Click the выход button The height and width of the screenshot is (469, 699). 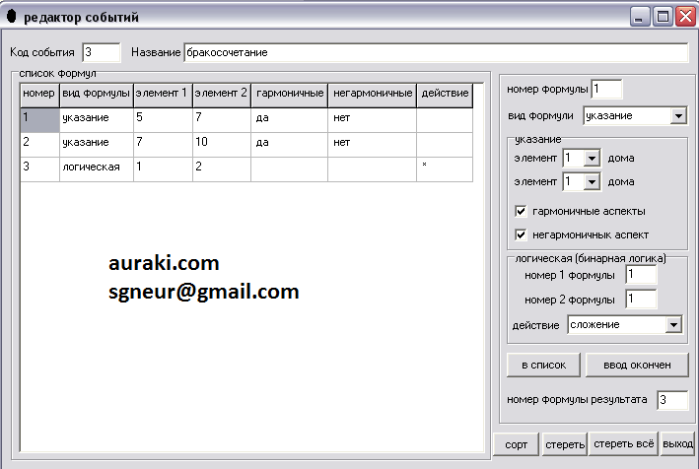[x=677, y=444]
